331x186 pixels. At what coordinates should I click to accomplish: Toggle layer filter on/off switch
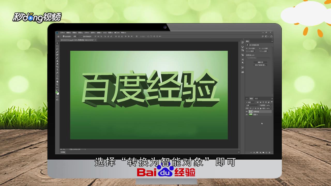pyautogui.click(x=272, y=102)
